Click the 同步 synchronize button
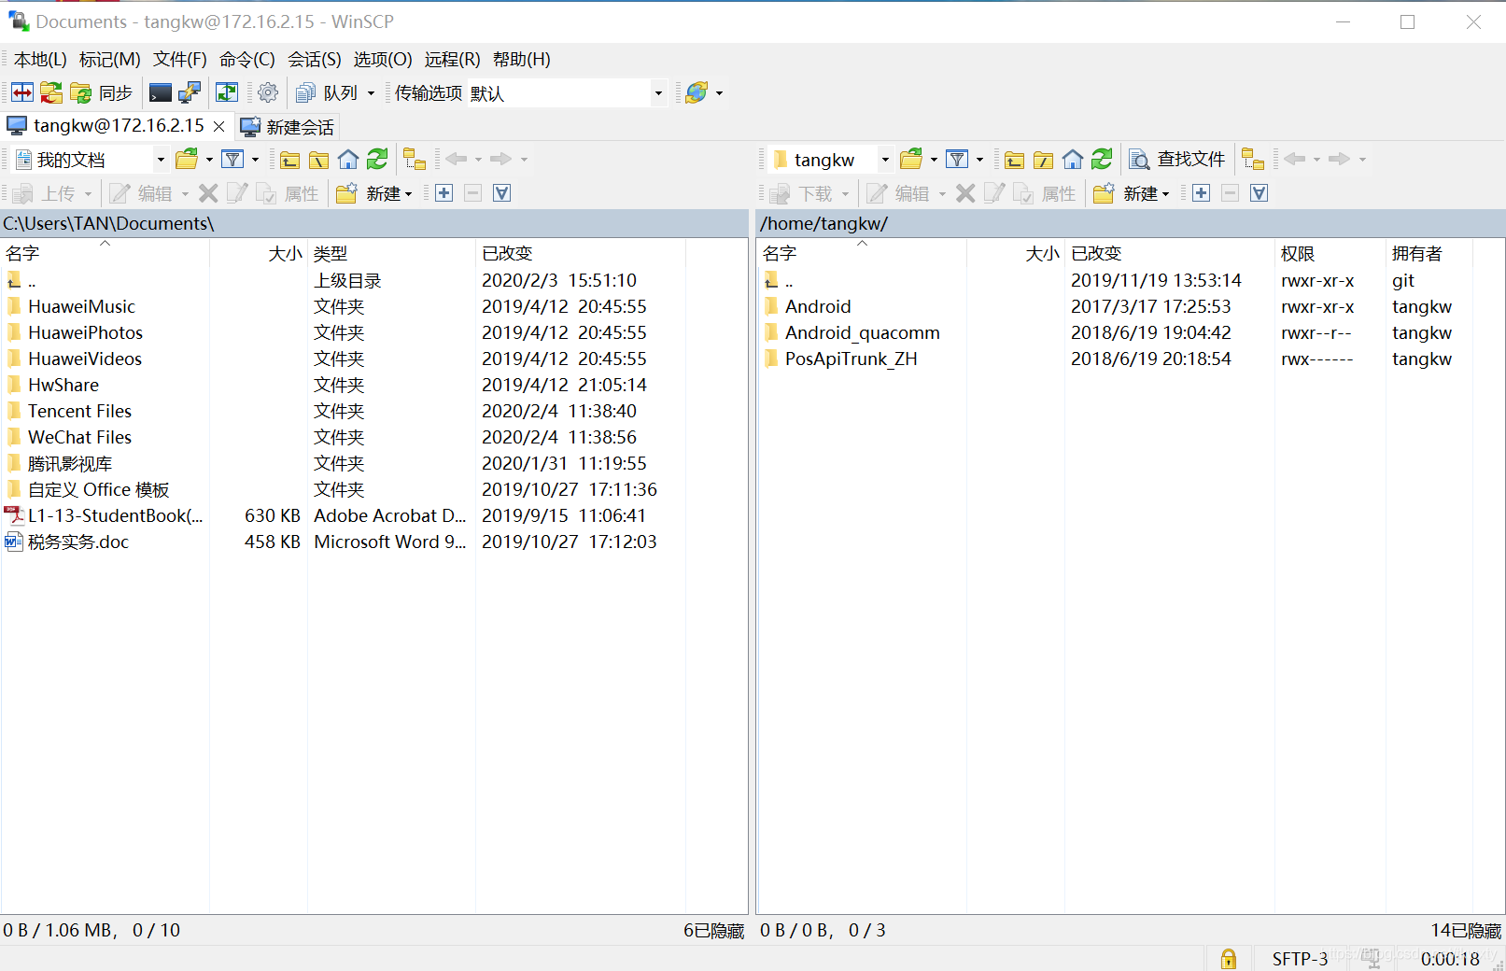1506x971 pixels. coord(103,92)
